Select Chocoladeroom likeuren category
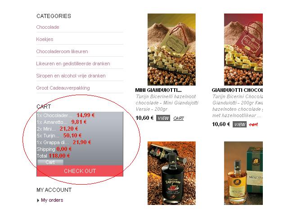This screenshot has width=284, height=218. [x=62, y=51]
